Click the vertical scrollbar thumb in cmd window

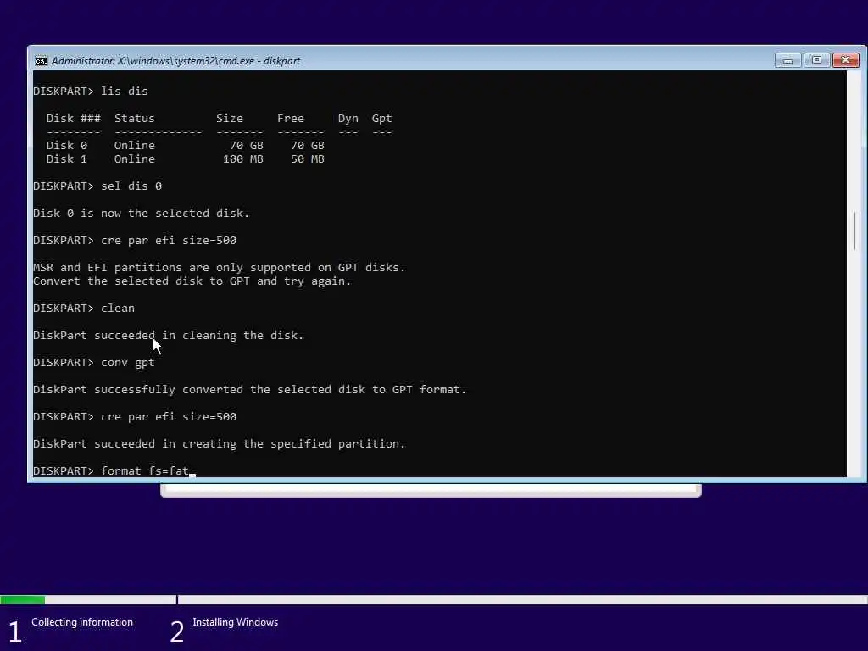854,231
